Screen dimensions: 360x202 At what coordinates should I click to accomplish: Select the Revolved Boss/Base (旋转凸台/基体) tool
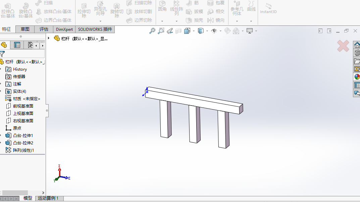pyautogui.click(x=26, y=10)
